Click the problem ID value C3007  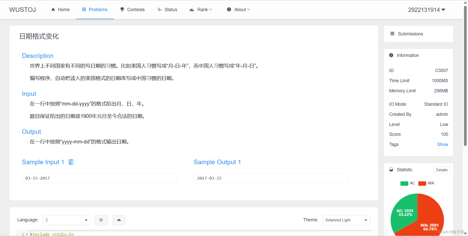[x=441, y=71]
